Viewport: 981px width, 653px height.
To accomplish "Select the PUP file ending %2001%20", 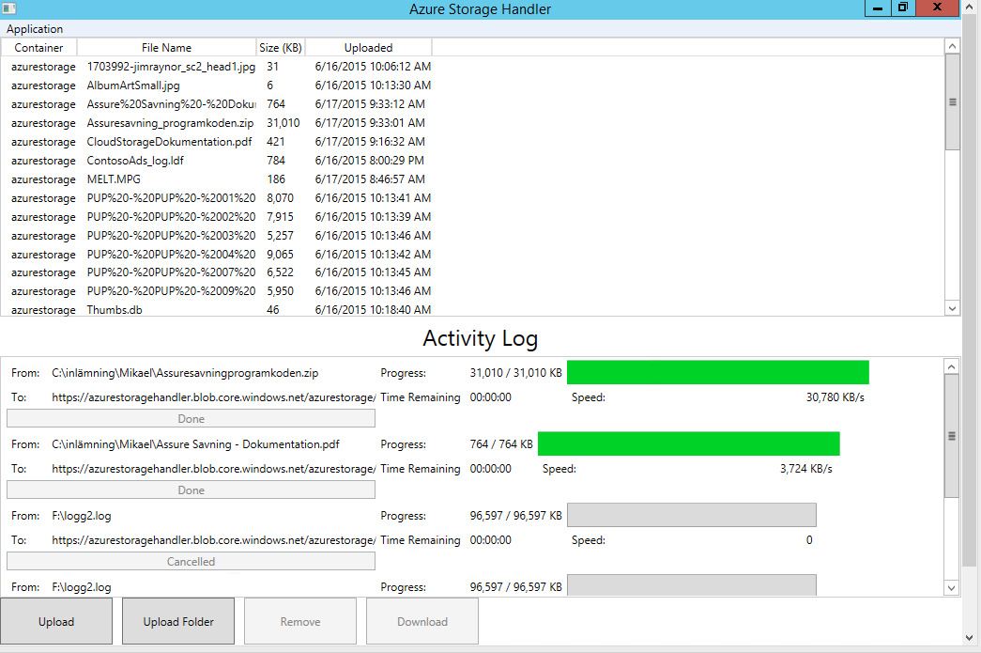I will pos(171,198).
